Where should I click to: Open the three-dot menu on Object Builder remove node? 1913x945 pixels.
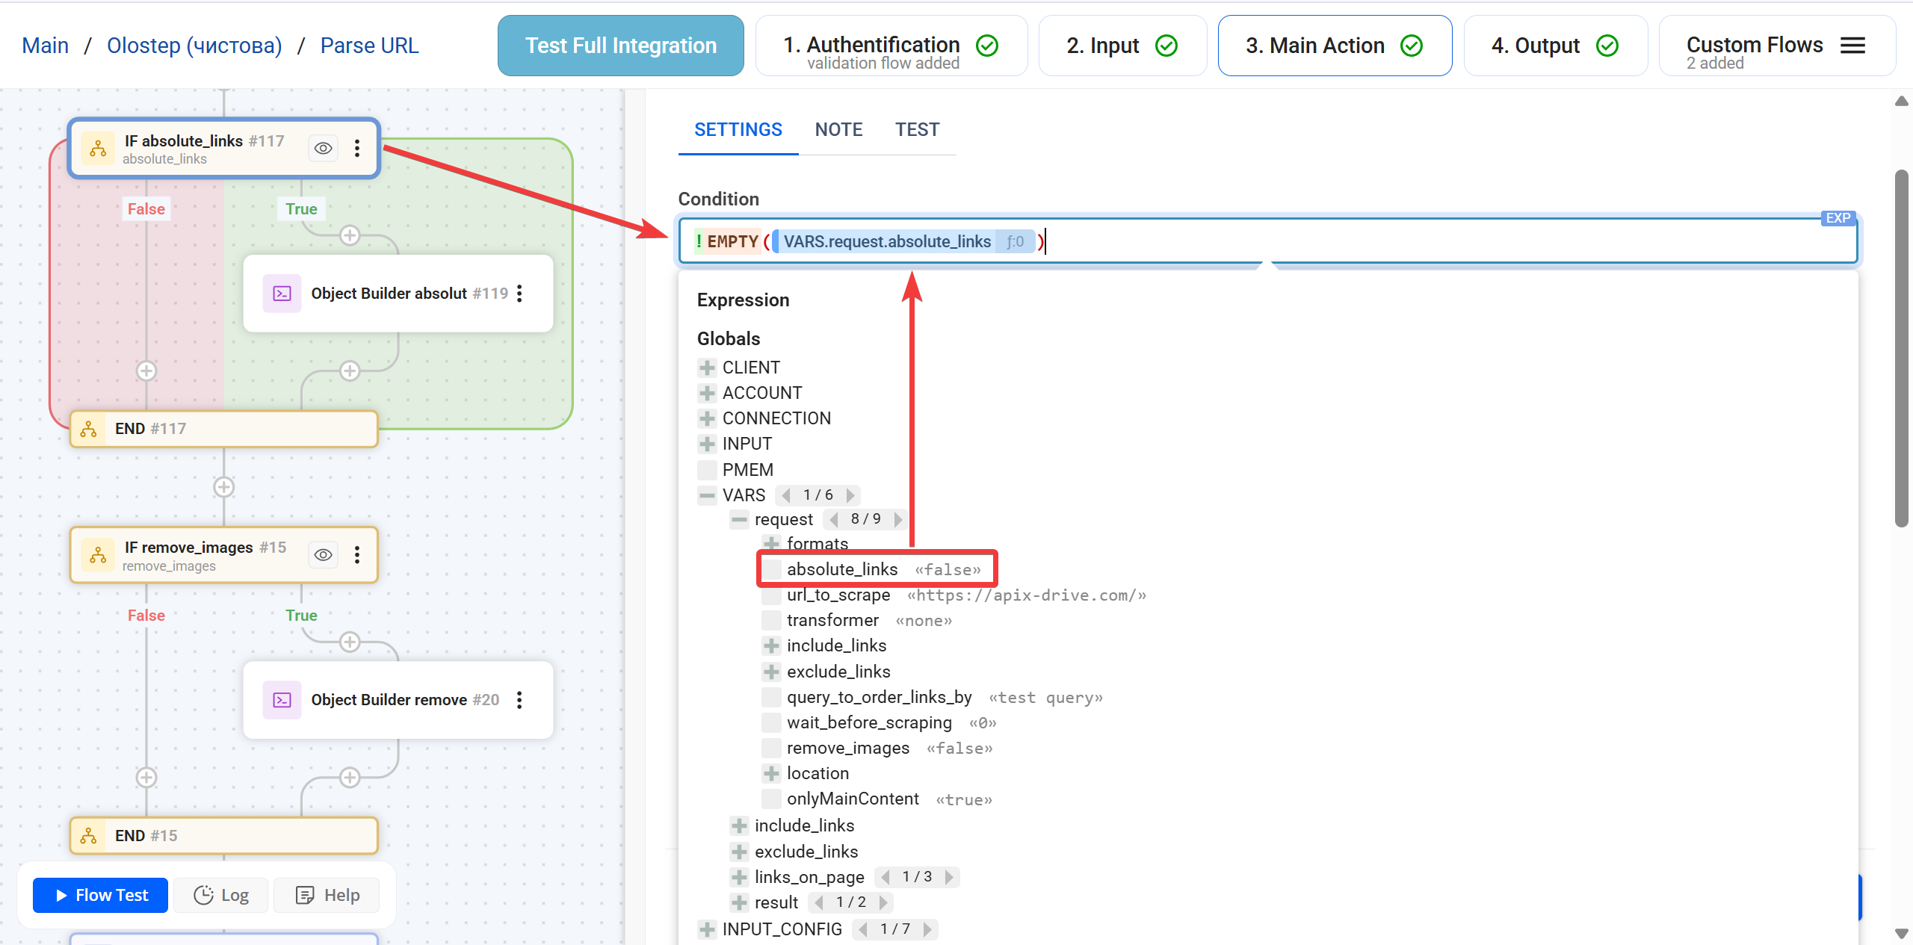(x=519, y=700)
